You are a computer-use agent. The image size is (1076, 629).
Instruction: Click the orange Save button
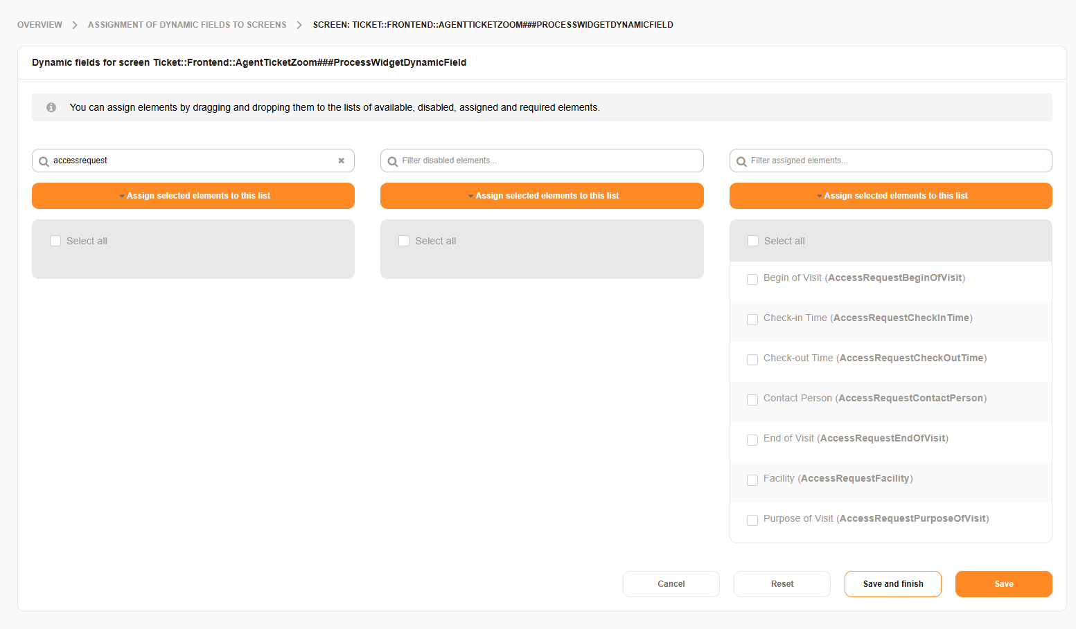[x=1003, y=584]
